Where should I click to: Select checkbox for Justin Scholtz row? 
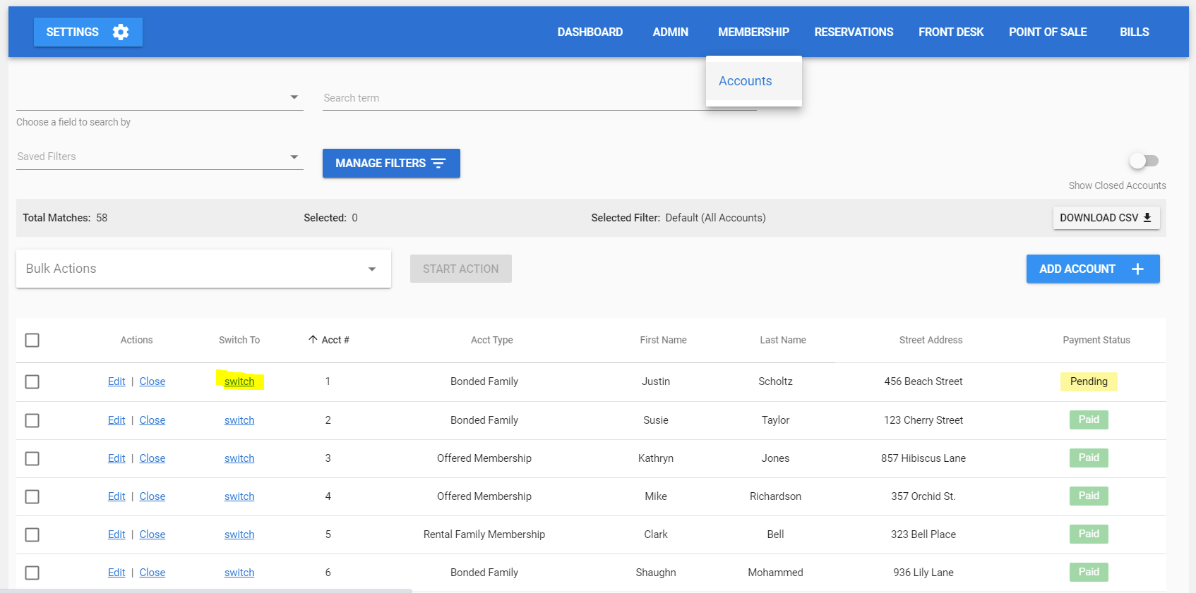(x=32, y=381)
